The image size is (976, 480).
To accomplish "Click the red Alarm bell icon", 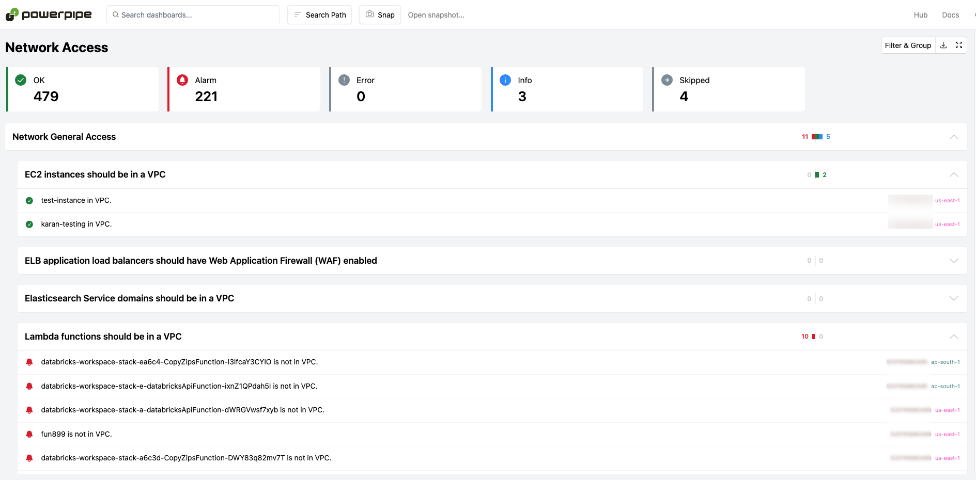I will pos(182,80).
